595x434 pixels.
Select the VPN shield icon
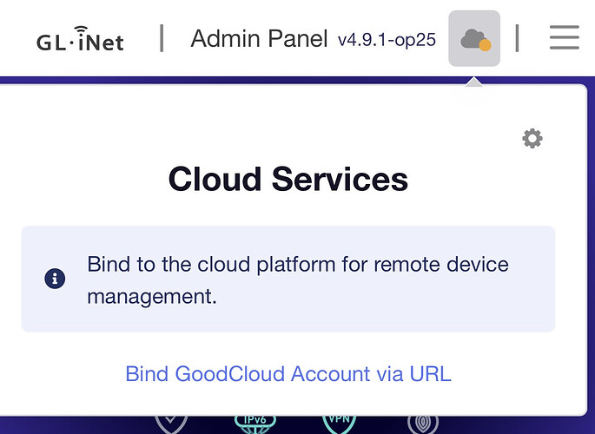coord(339,424)
